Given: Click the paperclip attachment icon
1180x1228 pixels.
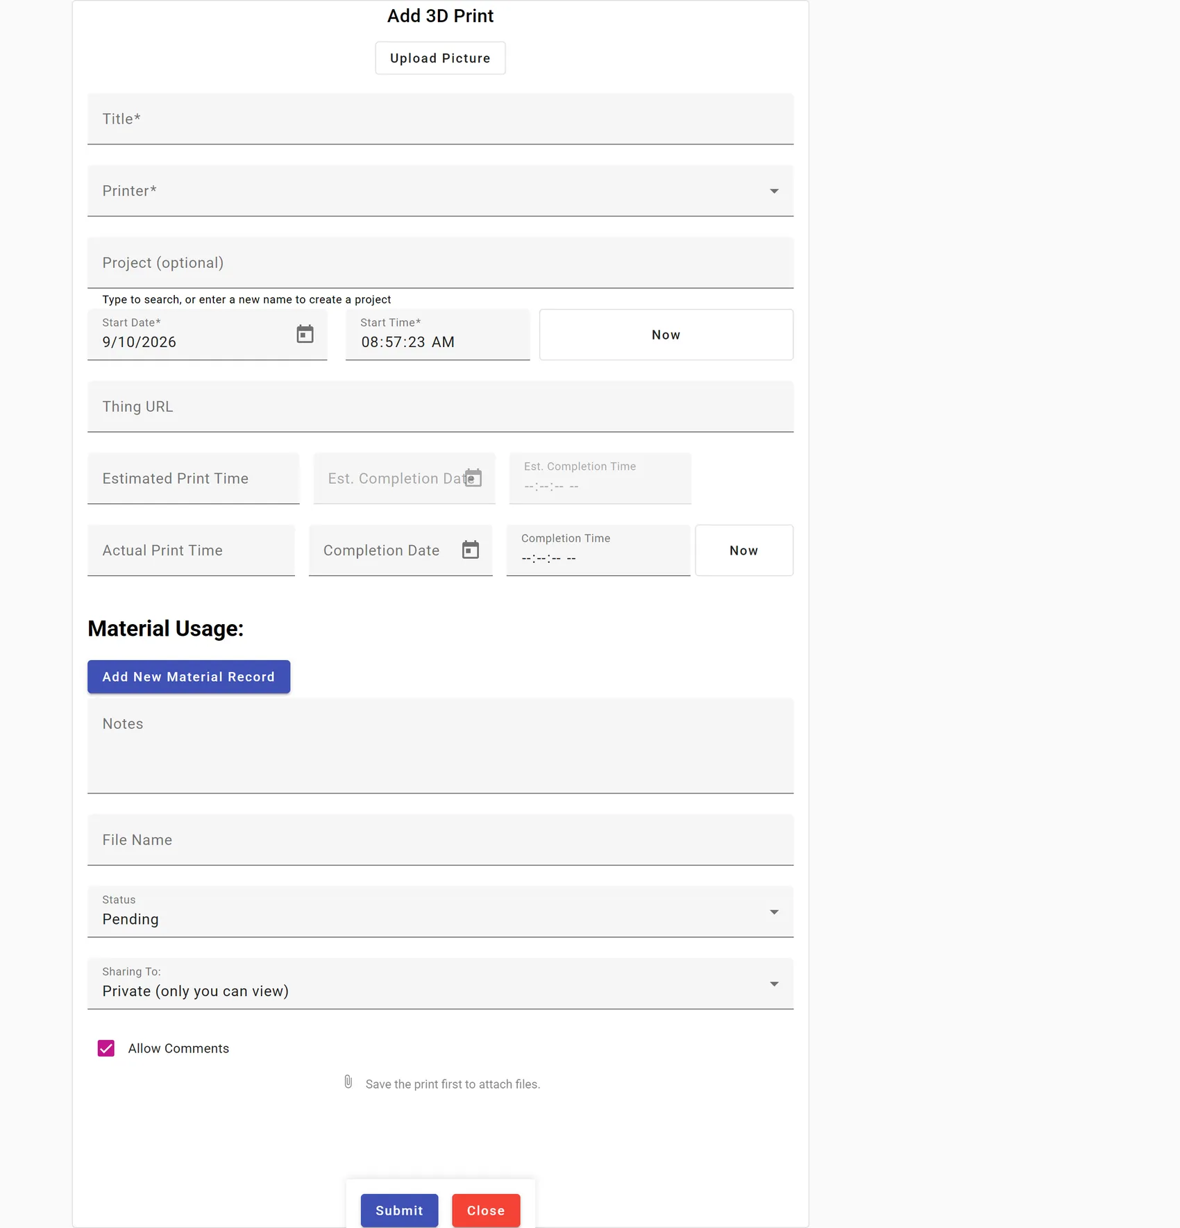Looking at the screenshot, I should click(x=348, y=1082).
